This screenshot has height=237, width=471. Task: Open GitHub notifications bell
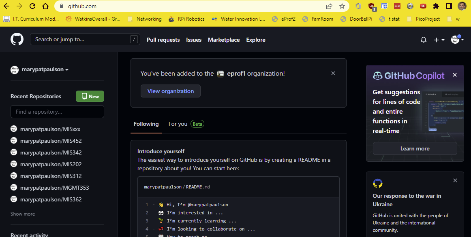click(424, 40)
